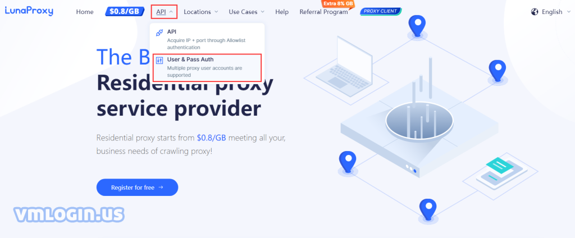
Task: Click the $0.8/GB pricing badge
Action: 124,11
